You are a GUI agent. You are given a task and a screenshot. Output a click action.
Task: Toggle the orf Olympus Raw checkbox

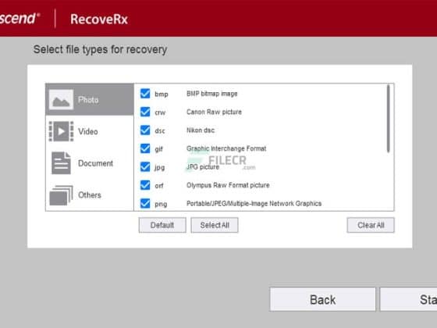145,185
